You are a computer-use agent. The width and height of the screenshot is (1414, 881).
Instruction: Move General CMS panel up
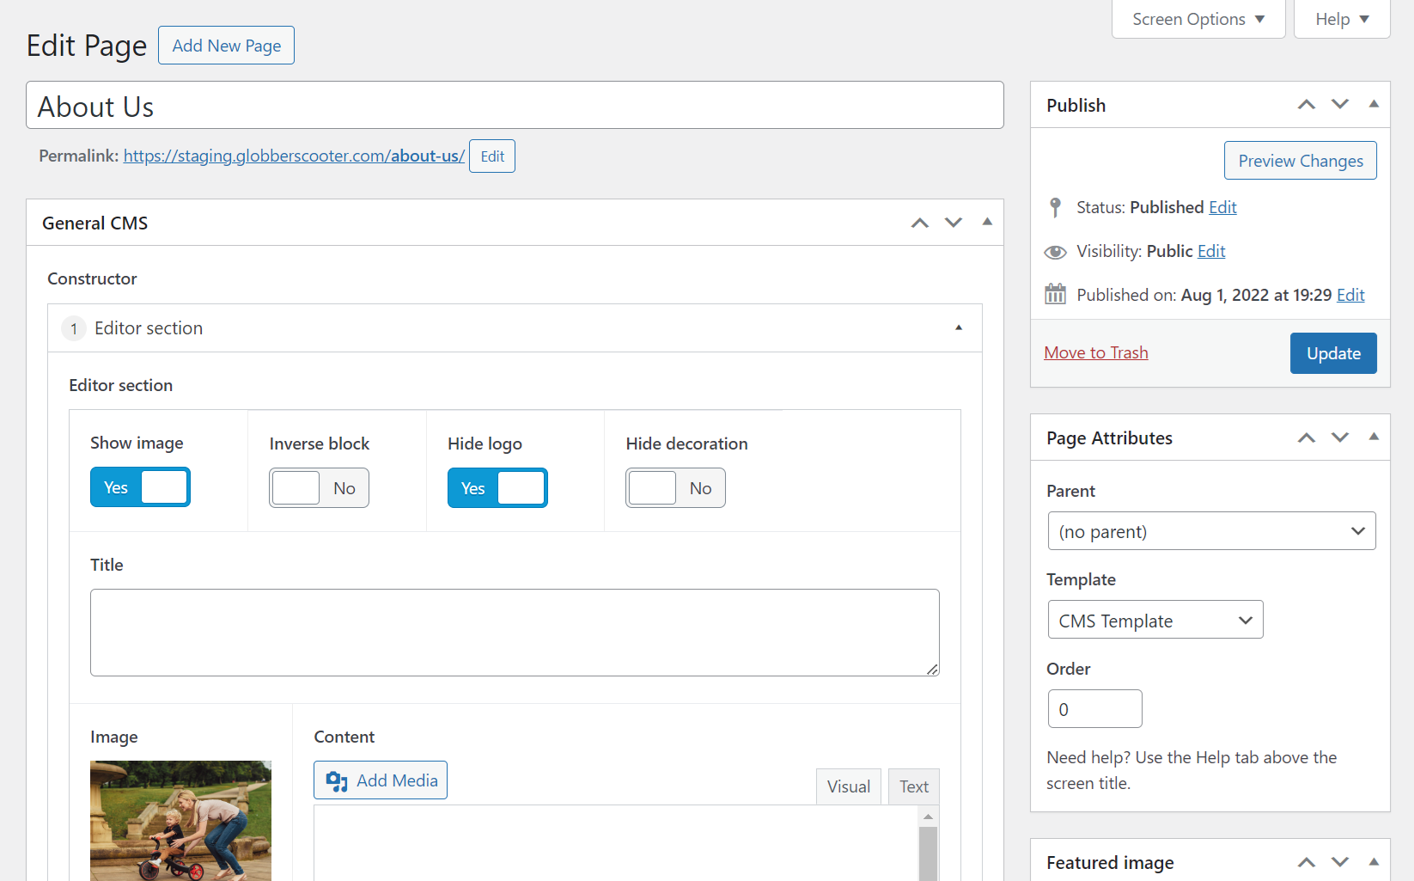point(919,223)
